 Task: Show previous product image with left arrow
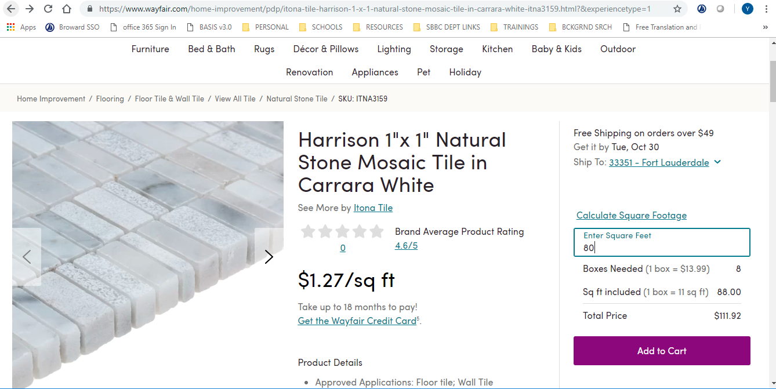point(27,257)
